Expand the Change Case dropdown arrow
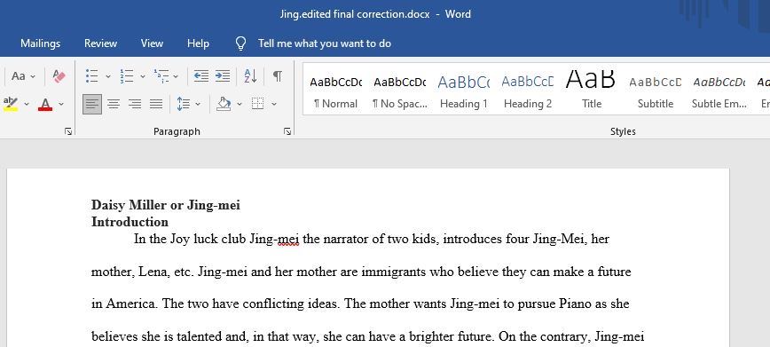Screen dimensions: 770x347 pyautogui.click(x=33, y=76)
